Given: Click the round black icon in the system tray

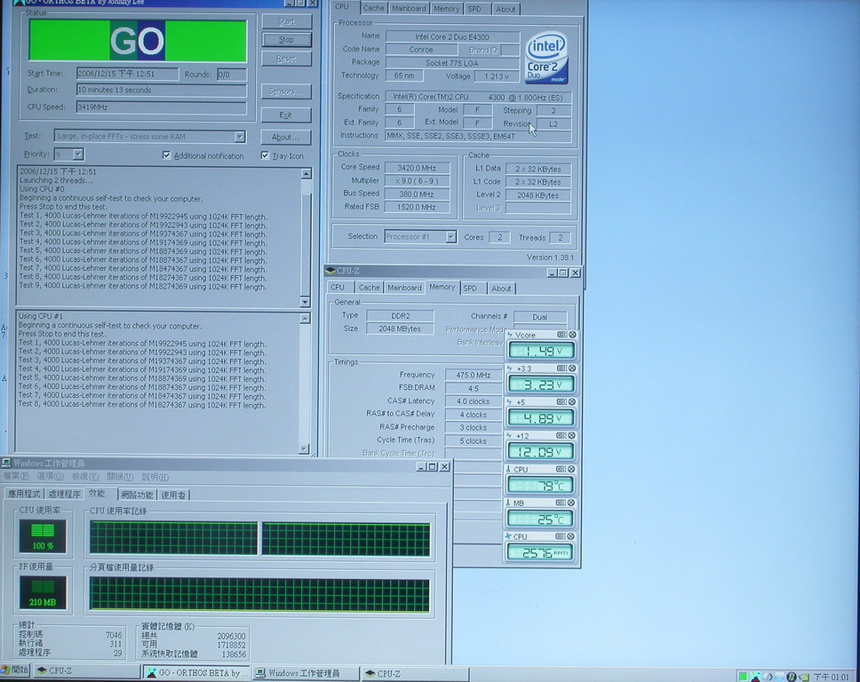Looking at the screenshot, I should tap(792, 677).
